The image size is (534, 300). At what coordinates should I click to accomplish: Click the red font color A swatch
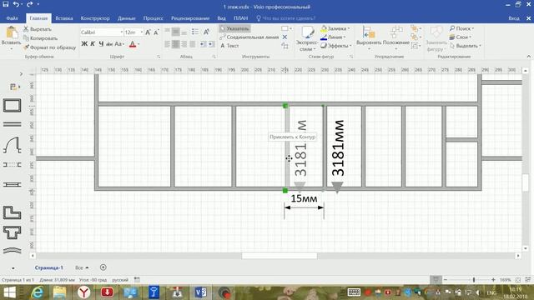tap(133, 44)
